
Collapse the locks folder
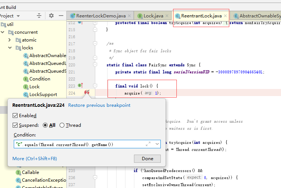pos(10,48)
